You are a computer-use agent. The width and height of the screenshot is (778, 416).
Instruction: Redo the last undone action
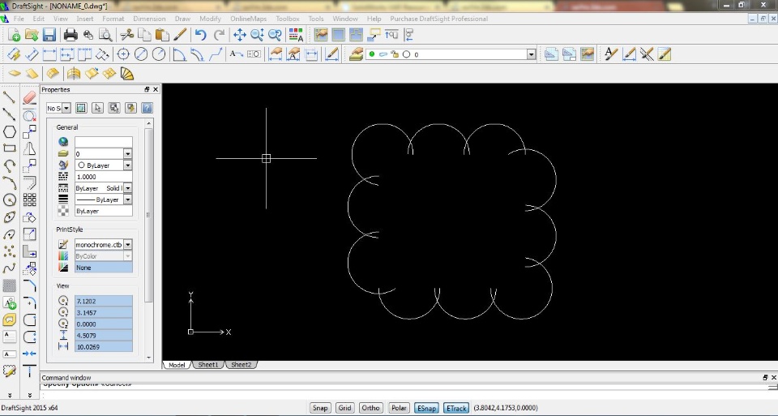219,35
